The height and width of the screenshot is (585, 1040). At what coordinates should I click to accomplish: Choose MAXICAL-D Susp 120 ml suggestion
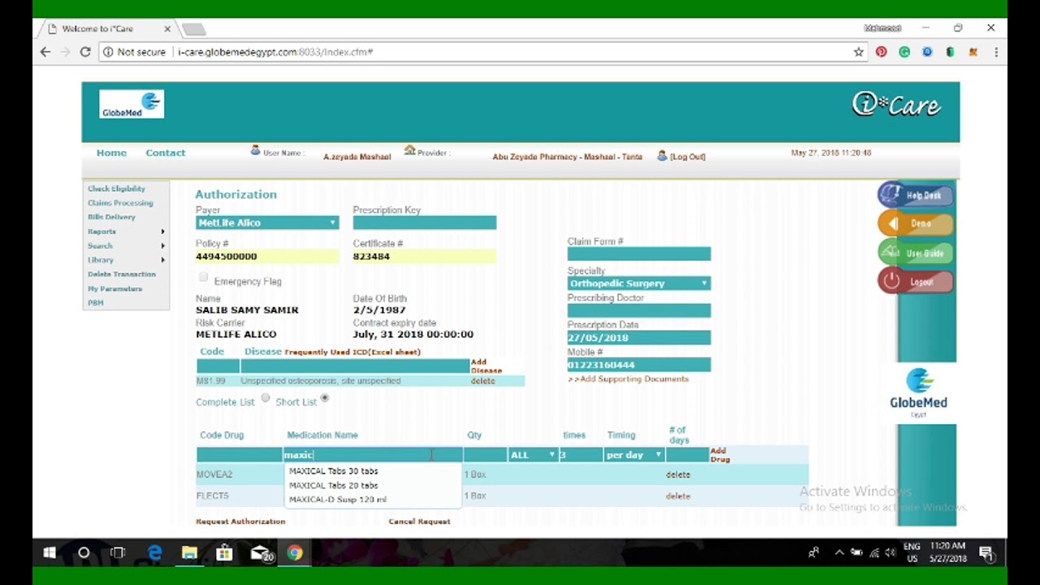pyautogui.click(x=338, y=500)
